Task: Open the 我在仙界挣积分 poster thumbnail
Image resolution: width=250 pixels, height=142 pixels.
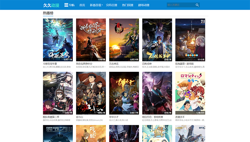Action: tap(91, 40)
